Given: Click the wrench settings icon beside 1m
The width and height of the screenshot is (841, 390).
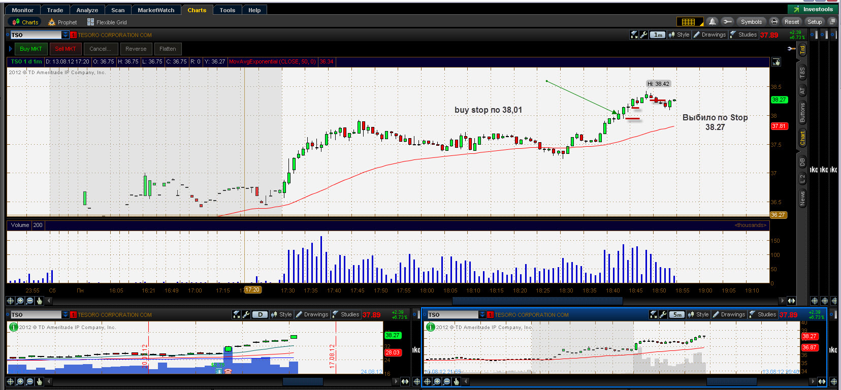Looking at the screenshot, I should pos(644,35).
